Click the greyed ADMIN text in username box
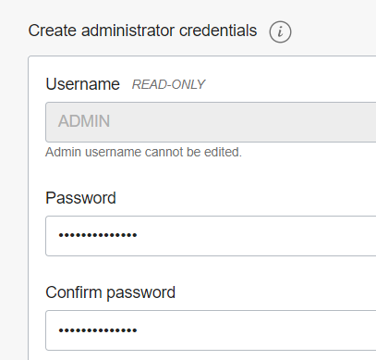This screenshot has width=376, height=360. pyautogui.click(x=84, y=121)
